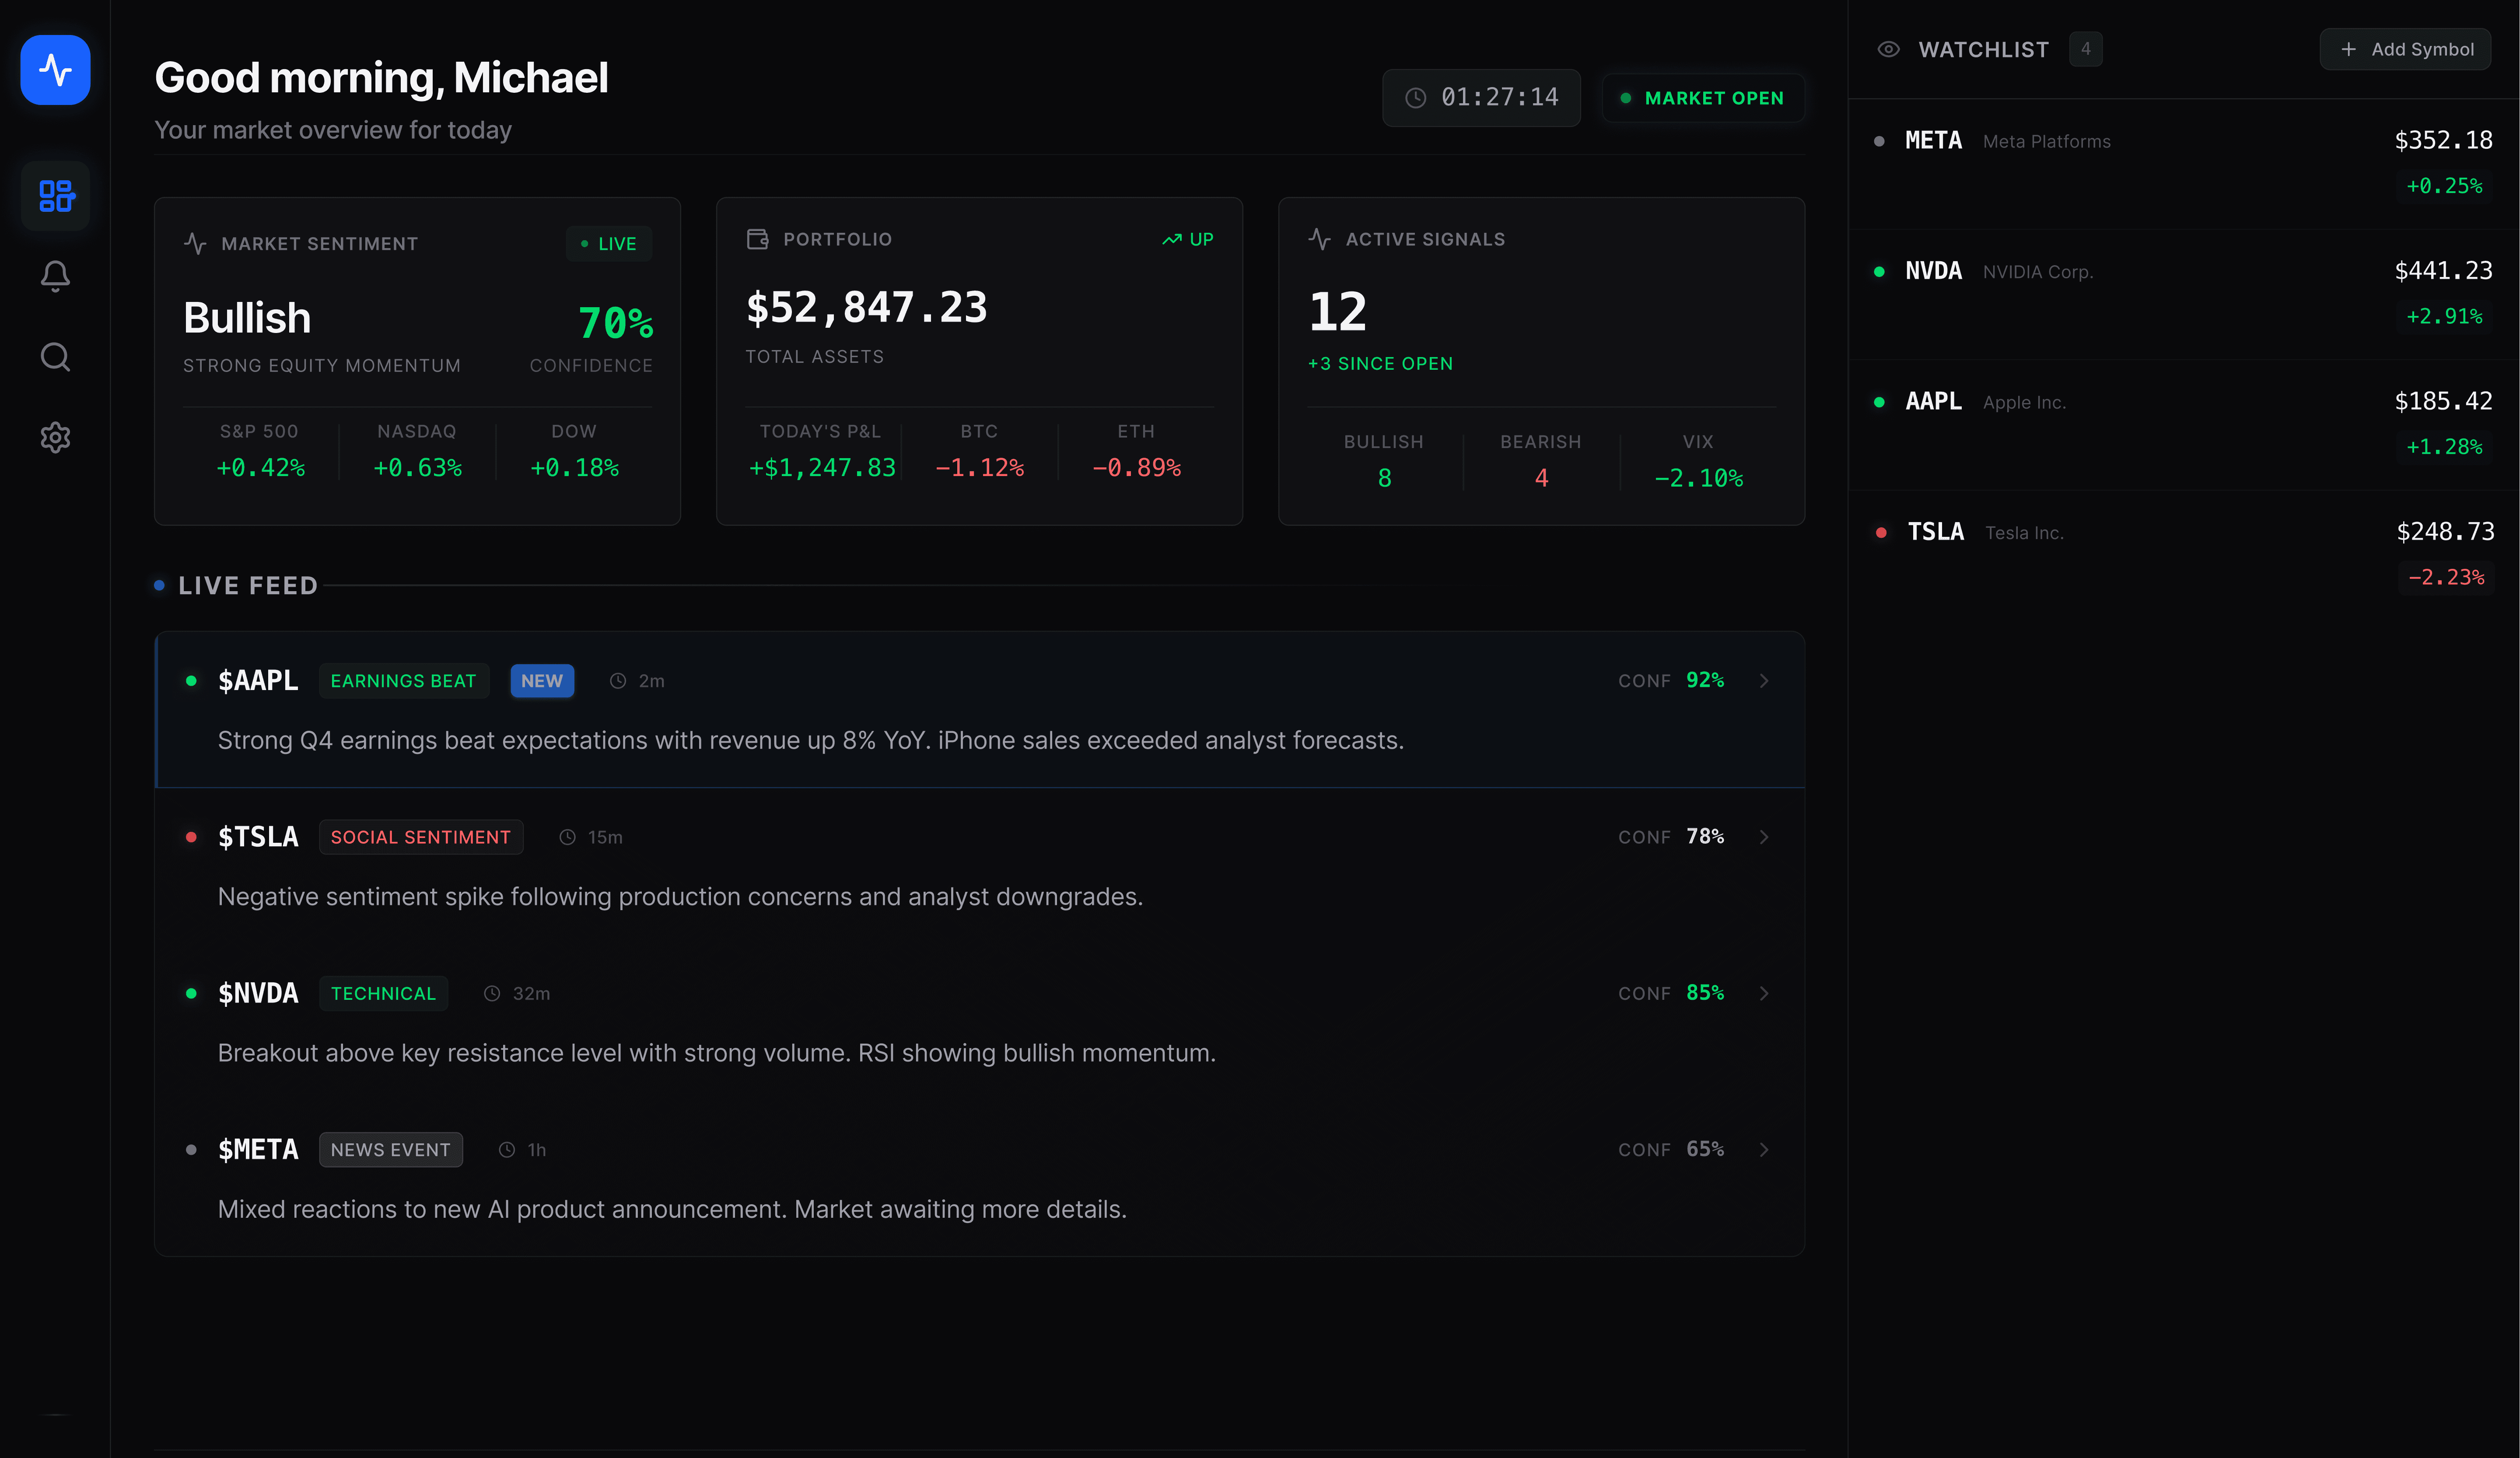Click the clock icon beside 01:27:14
Screen dimensions: 2520x1458
coord(1416,98)
